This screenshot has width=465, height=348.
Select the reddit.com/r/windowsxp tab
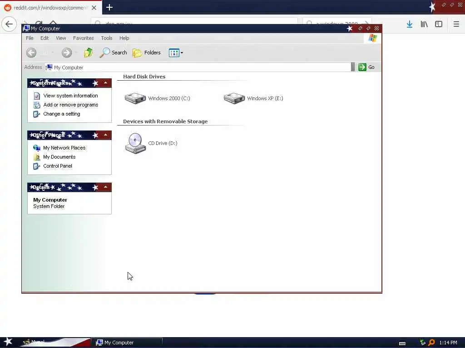pos(50,8)
